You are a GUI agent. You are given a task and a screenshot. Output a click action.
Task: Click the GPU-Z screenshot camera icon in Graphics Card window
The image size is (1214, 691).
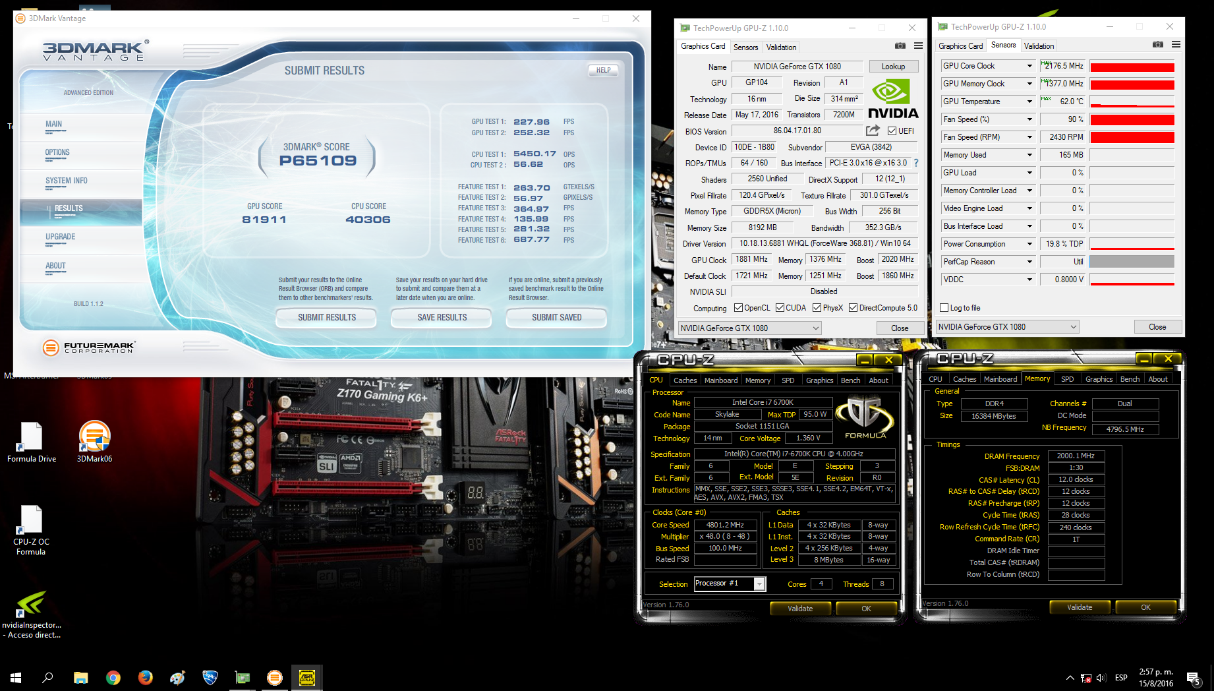coord(900,46)
